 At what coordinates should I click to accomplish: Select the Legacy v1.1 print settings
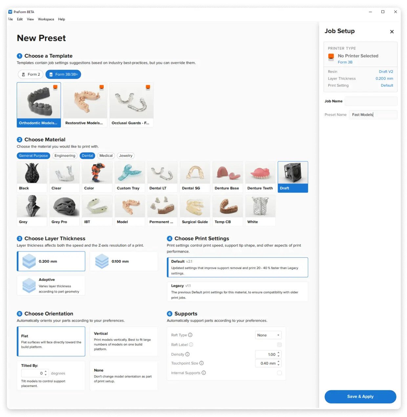(237, 291)
